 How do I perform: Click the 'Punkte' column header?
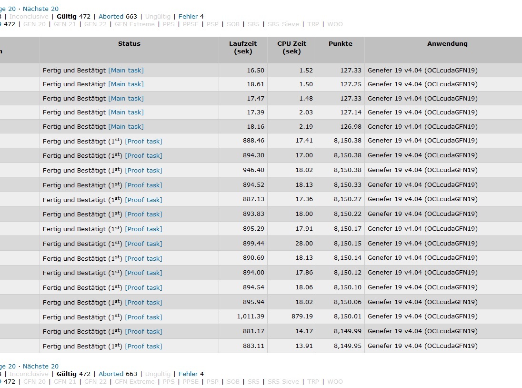coord(340,43)
